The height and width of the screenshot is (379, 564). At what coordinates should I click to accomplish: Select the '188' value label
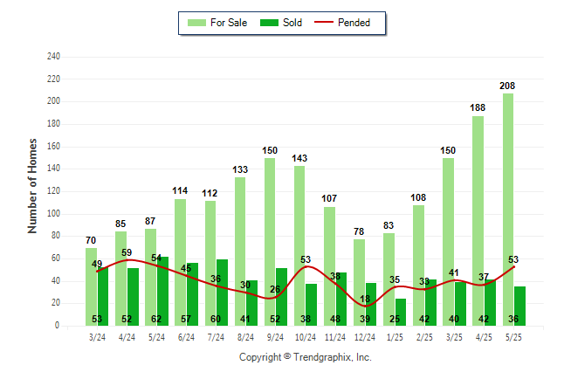tap(478, 107)
